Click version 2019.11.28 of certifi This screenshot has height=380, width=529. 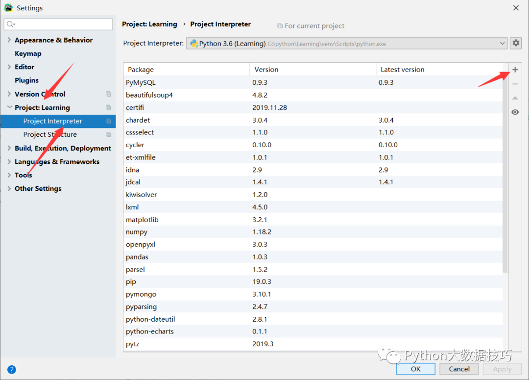click(269, 107)
